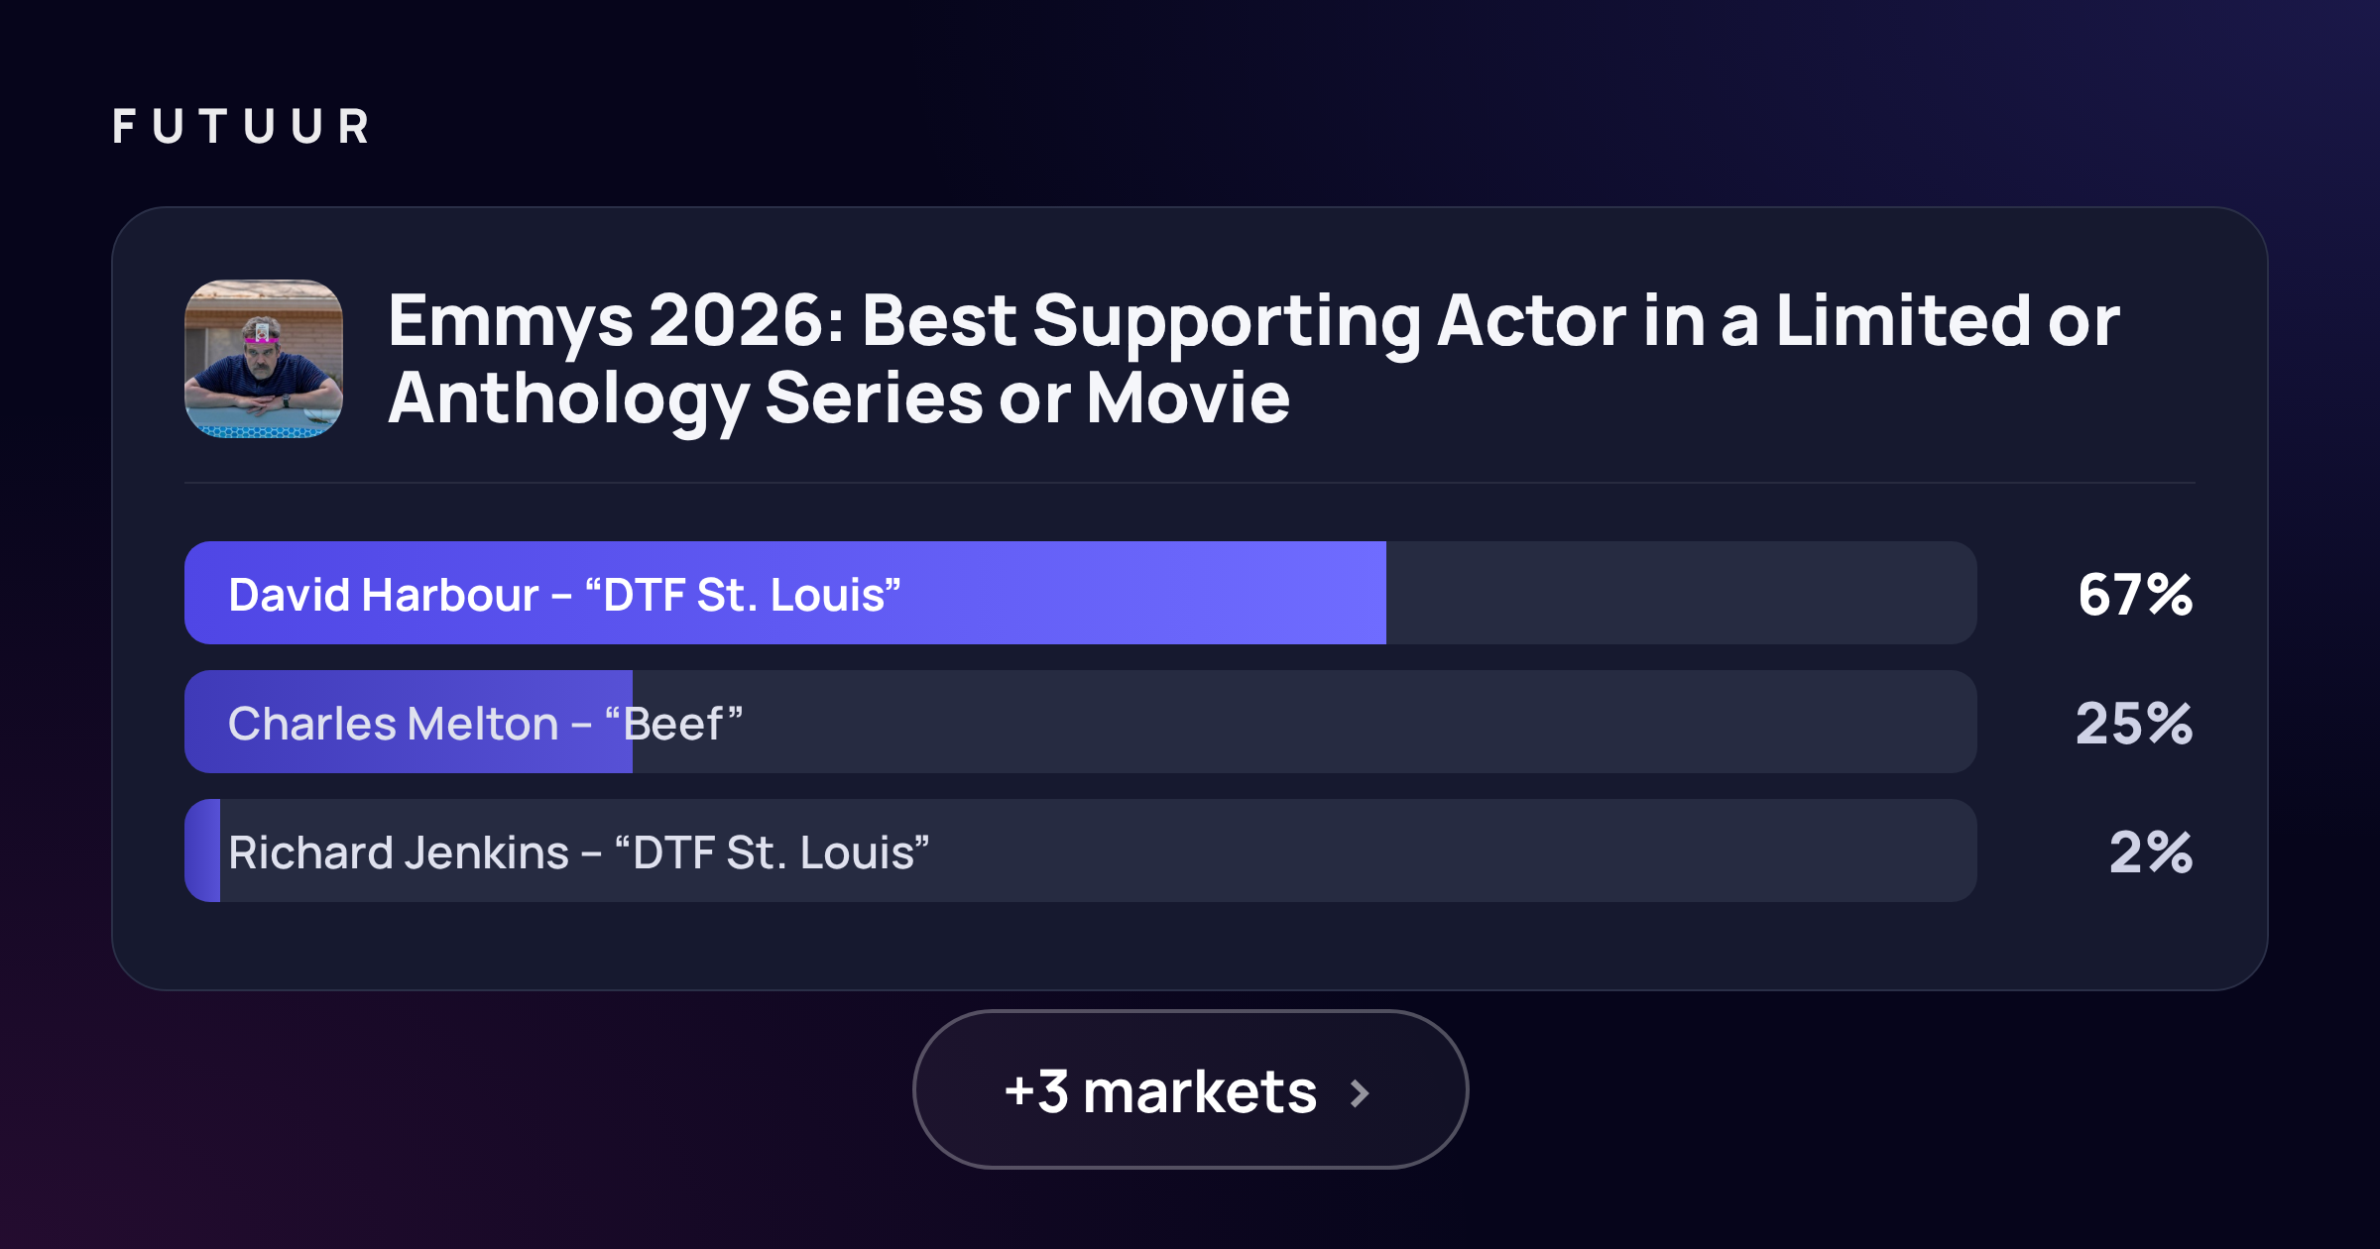The image size is (2380, 1249).
Task: Click the unfilled part of David Harbour's bar
Action: (1682, 593)
